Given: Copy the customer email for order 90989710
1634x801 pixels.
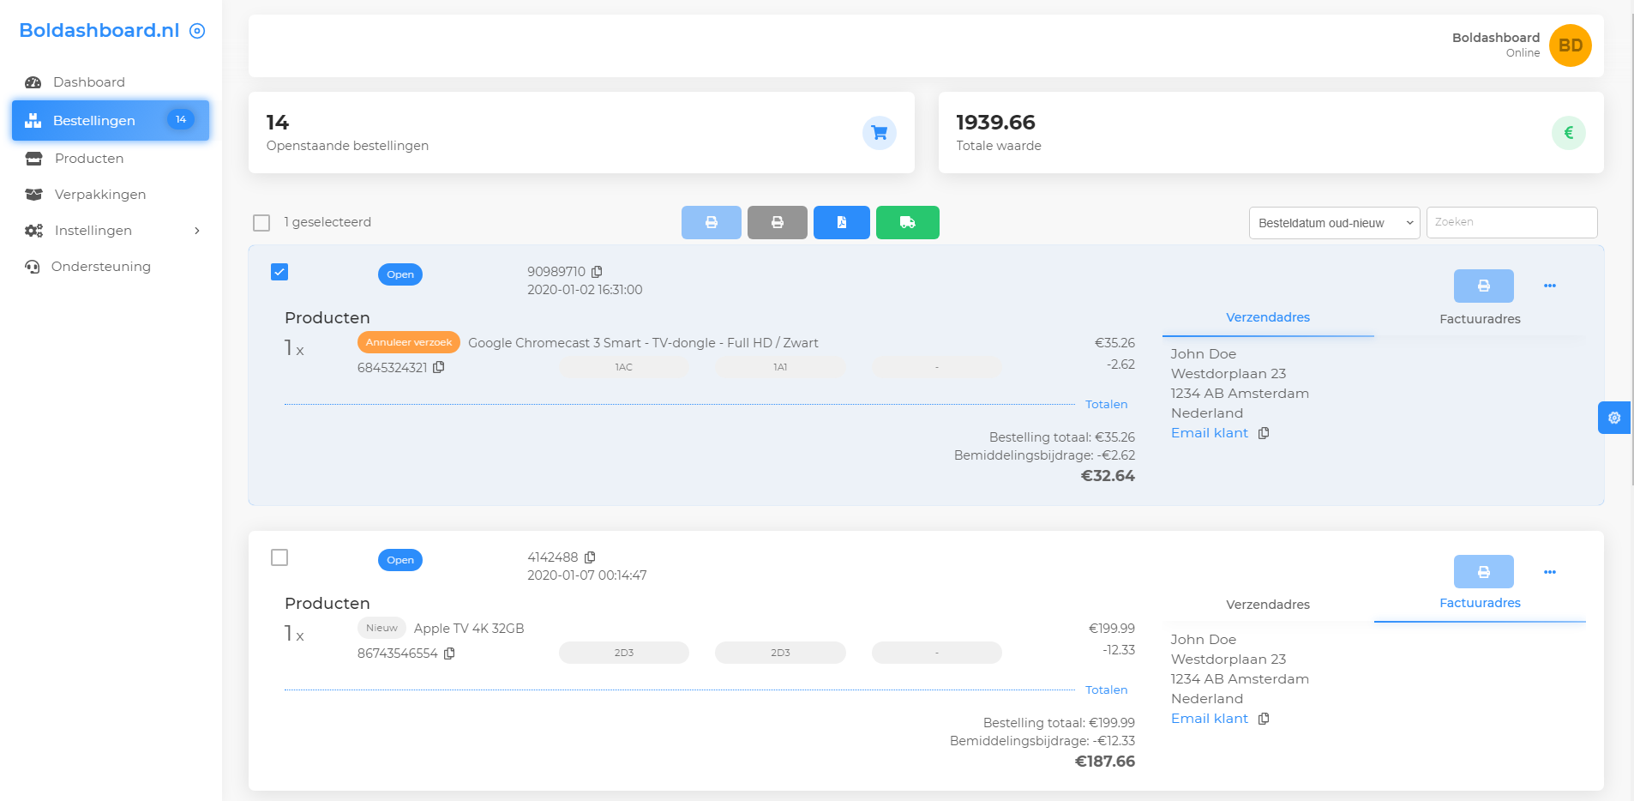Looking at the screenshot, I should coord(1264,433).
